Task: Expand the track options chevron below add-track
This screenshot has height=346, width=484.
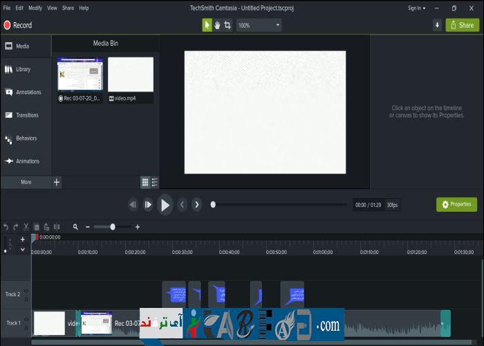Action: (22, 248)
